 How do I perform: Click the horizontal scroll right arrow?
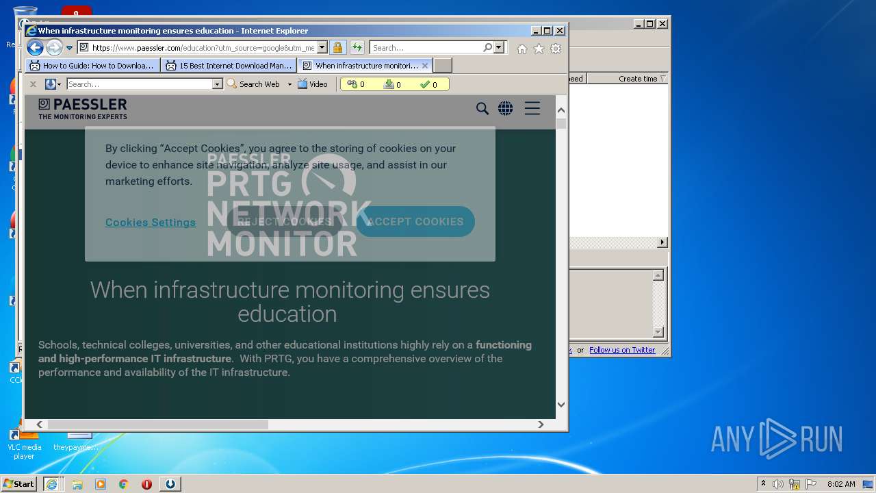[541, 425]
